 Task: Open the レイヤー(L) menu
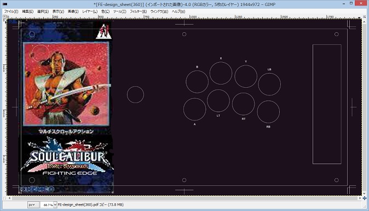[90, 11]
